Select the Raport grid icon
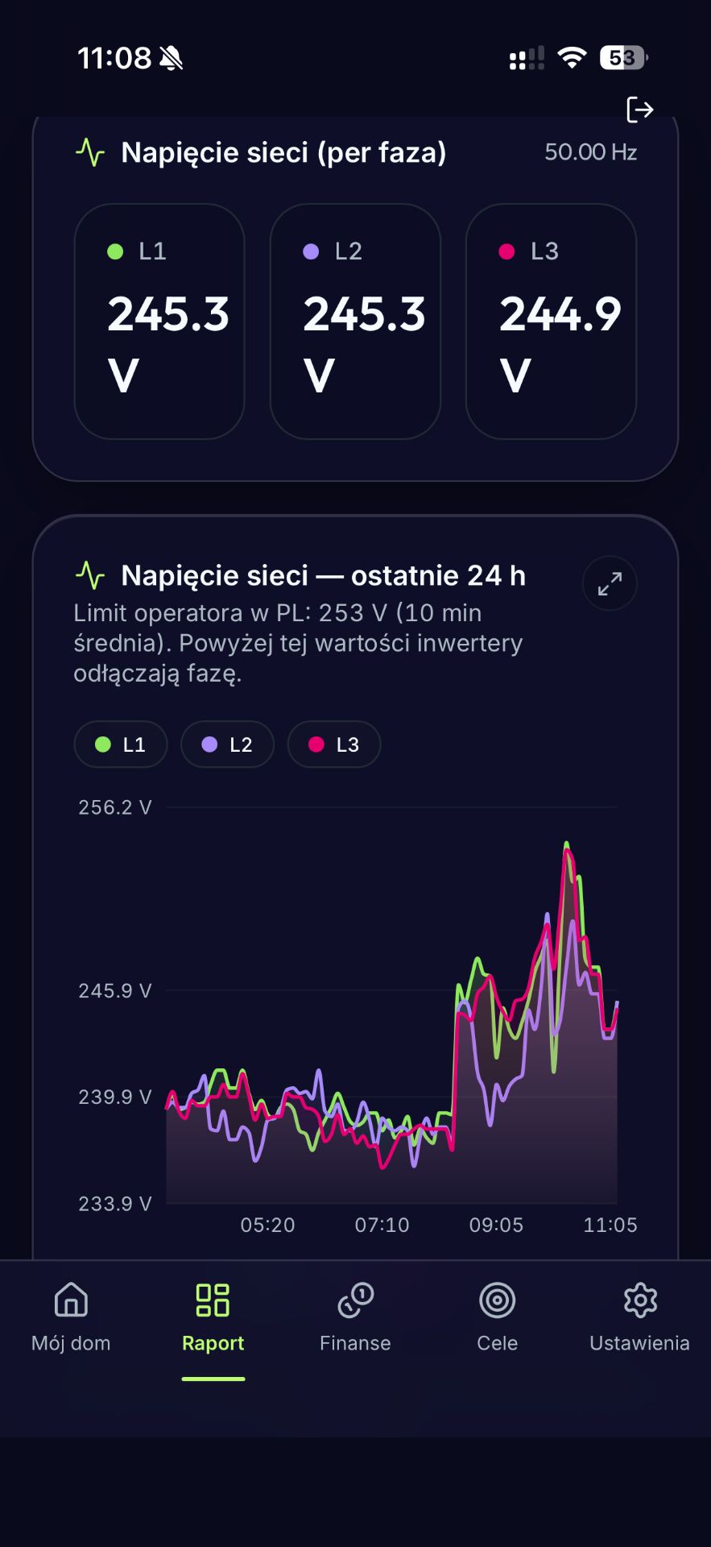The width and height of the screenshot is (711, 1547). (x=213, y=1300)
